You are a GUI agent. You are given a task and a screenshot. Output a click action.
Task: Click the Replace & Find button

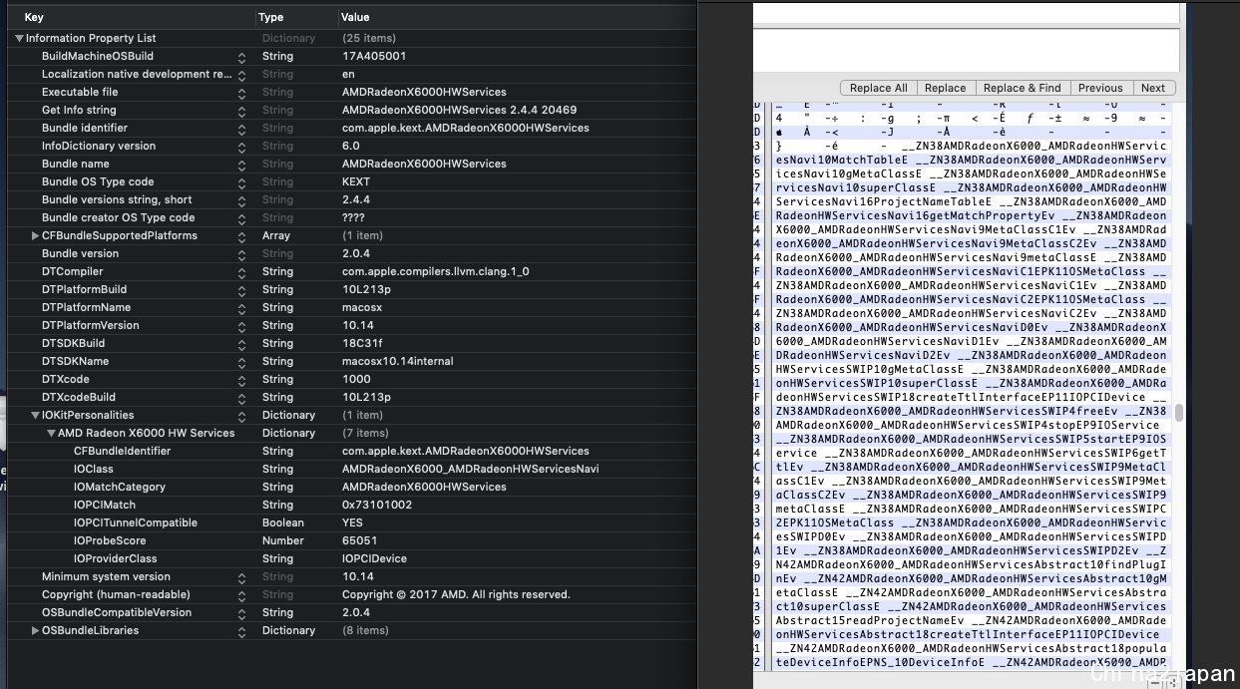[1022, 88]
